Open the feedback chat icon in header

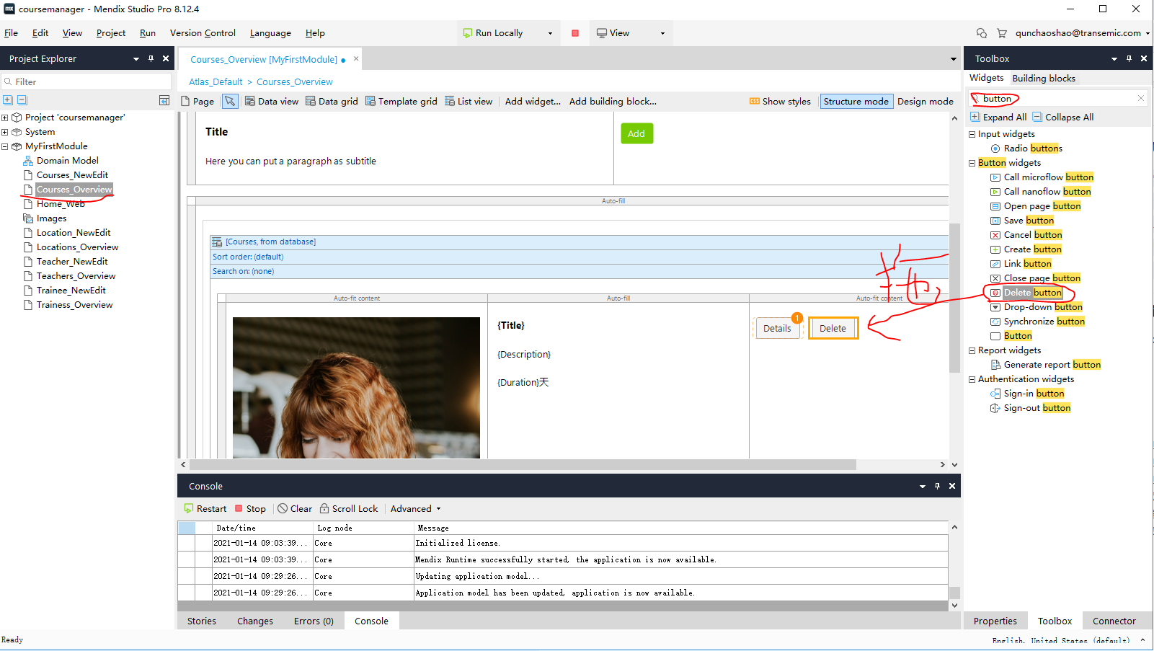982,33
